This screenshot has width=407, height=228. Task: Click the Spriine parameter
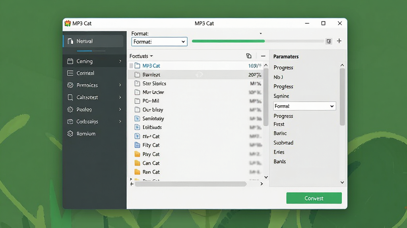pos(281,96)
